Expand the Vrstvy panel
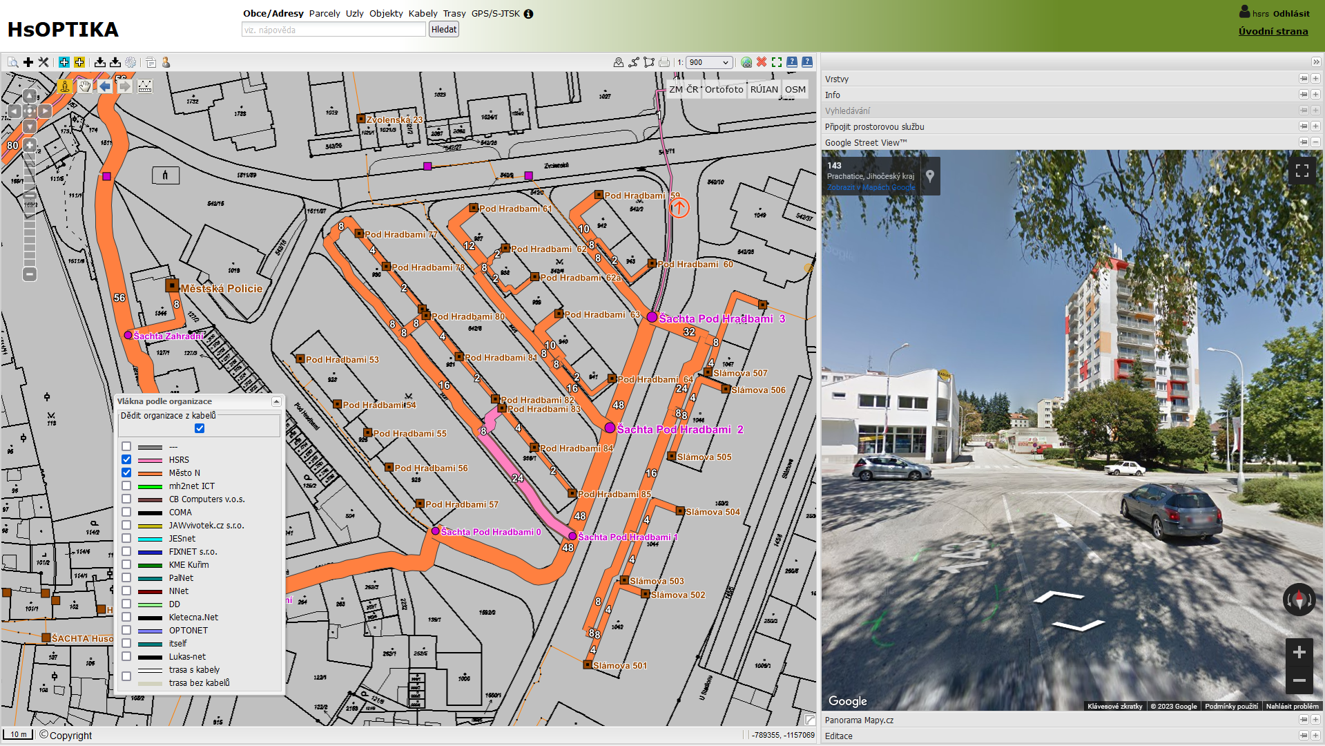The width and height of the screenshot is (1325, 746). 1315,79
